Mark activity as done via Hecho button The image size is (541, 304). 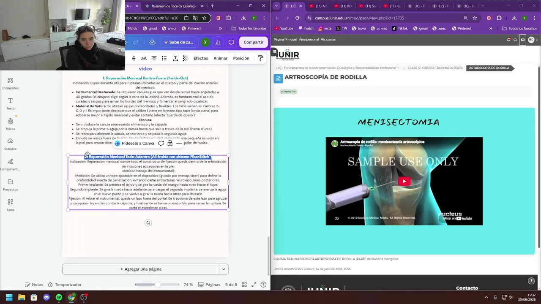pyautogui.click(x=288, y=92)
